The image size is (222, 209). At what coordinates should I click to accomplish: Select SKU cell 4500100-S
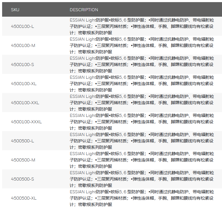tap(22, 65)
